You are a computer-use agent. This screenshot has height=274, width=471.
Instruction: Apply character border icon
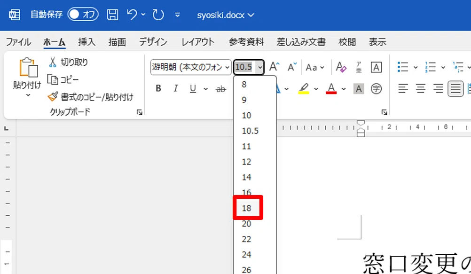click(376, 67)
